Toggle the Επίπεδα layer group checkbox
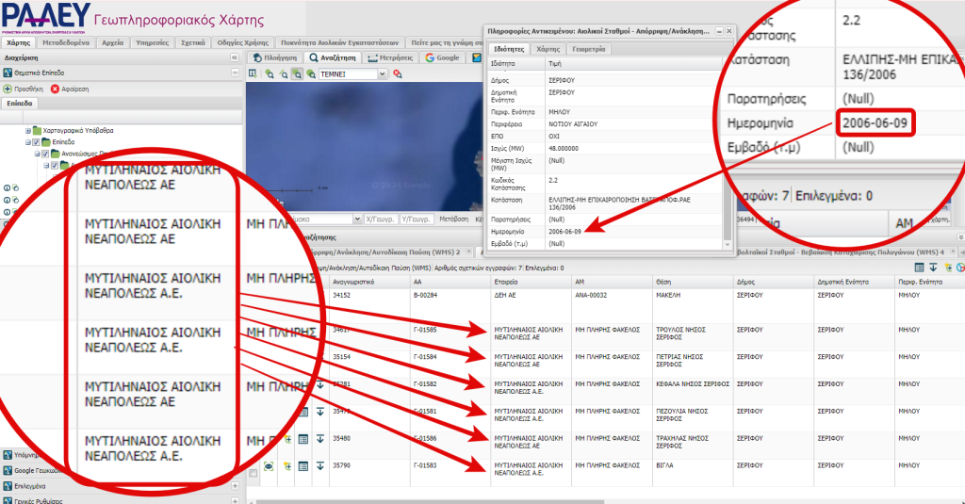 (36, 142)
